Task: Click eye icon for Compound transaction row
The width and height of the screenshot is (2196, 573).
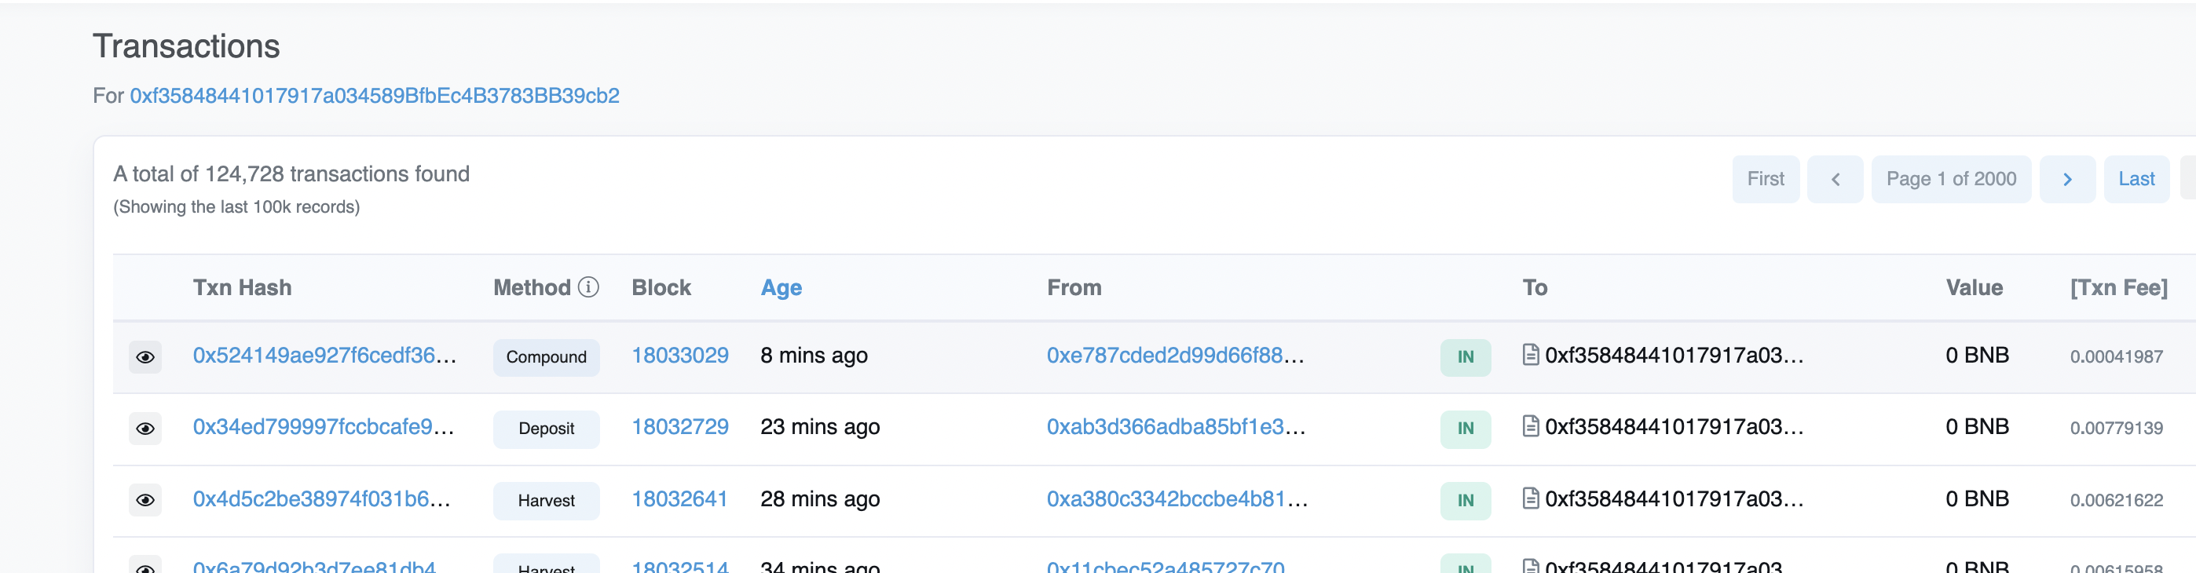Action: point(145,356)
